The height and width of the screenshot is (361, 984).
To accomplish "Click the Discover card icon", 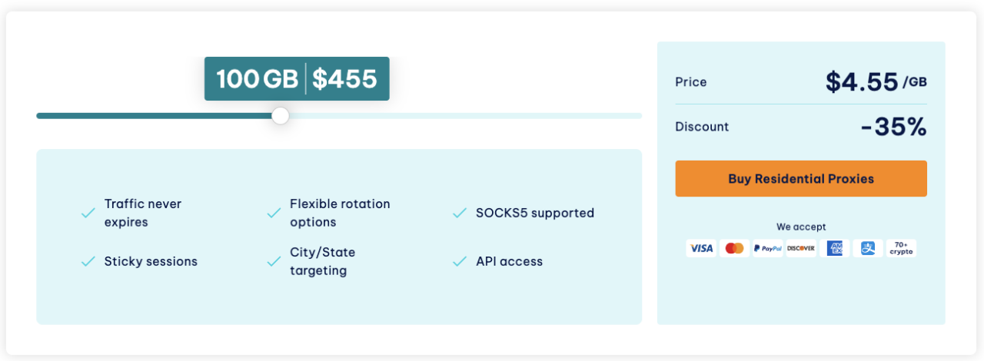I will pos(800,248).
